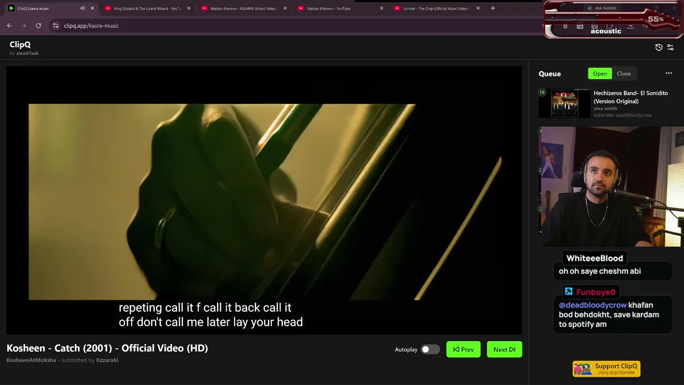Mute the ClipQ tab audio icon
This screenshot has width=684, height=385.
pos(82,9)
